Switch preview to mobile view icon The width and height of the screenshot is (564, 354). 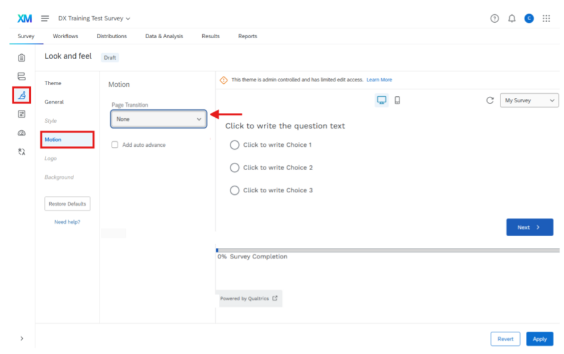tap(397, 101)
